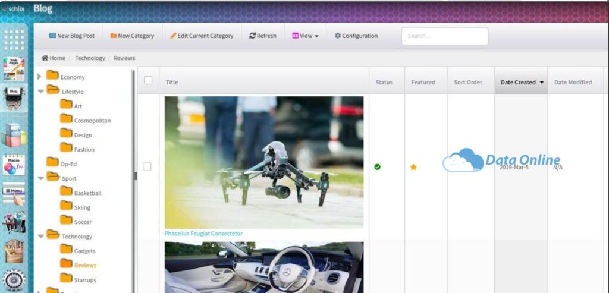Open the Web Pages app in sidebar
This screenshot has height=293, width=609.
pos(14,69)
